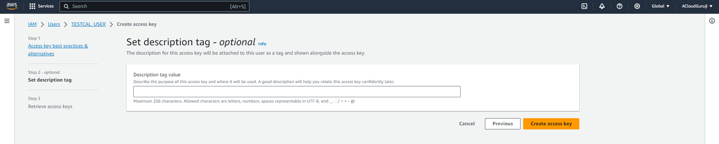Click the Info link beside heading
719x144 pixels.
point(262,44)
